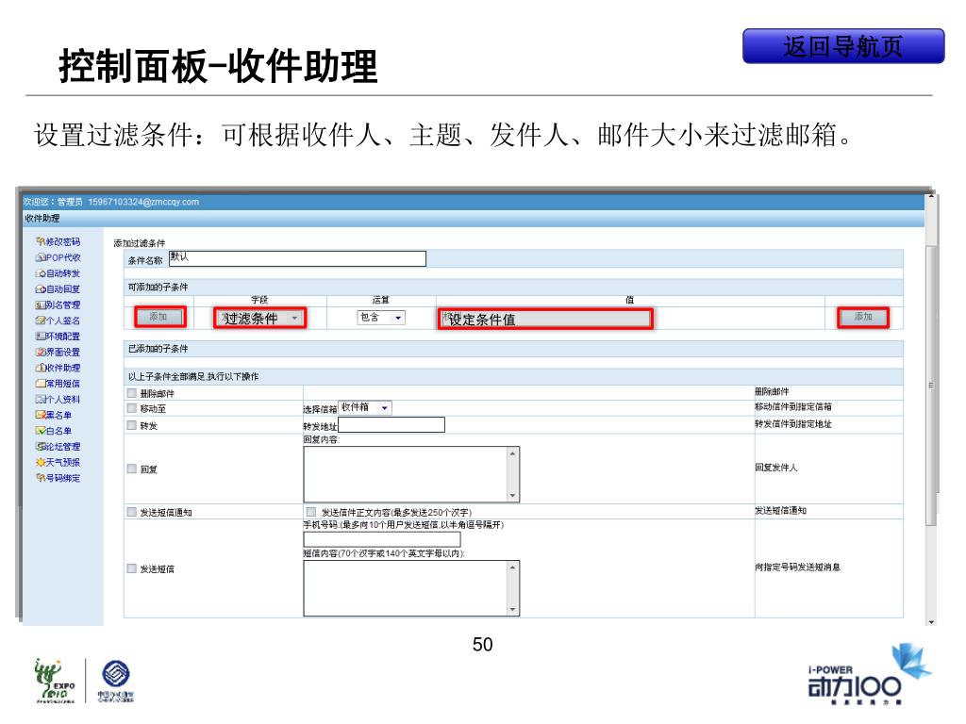The height and width of the screenshot is (724, 966).
Task: Check the 发送短信 checkbox
Action: [132, 568]
